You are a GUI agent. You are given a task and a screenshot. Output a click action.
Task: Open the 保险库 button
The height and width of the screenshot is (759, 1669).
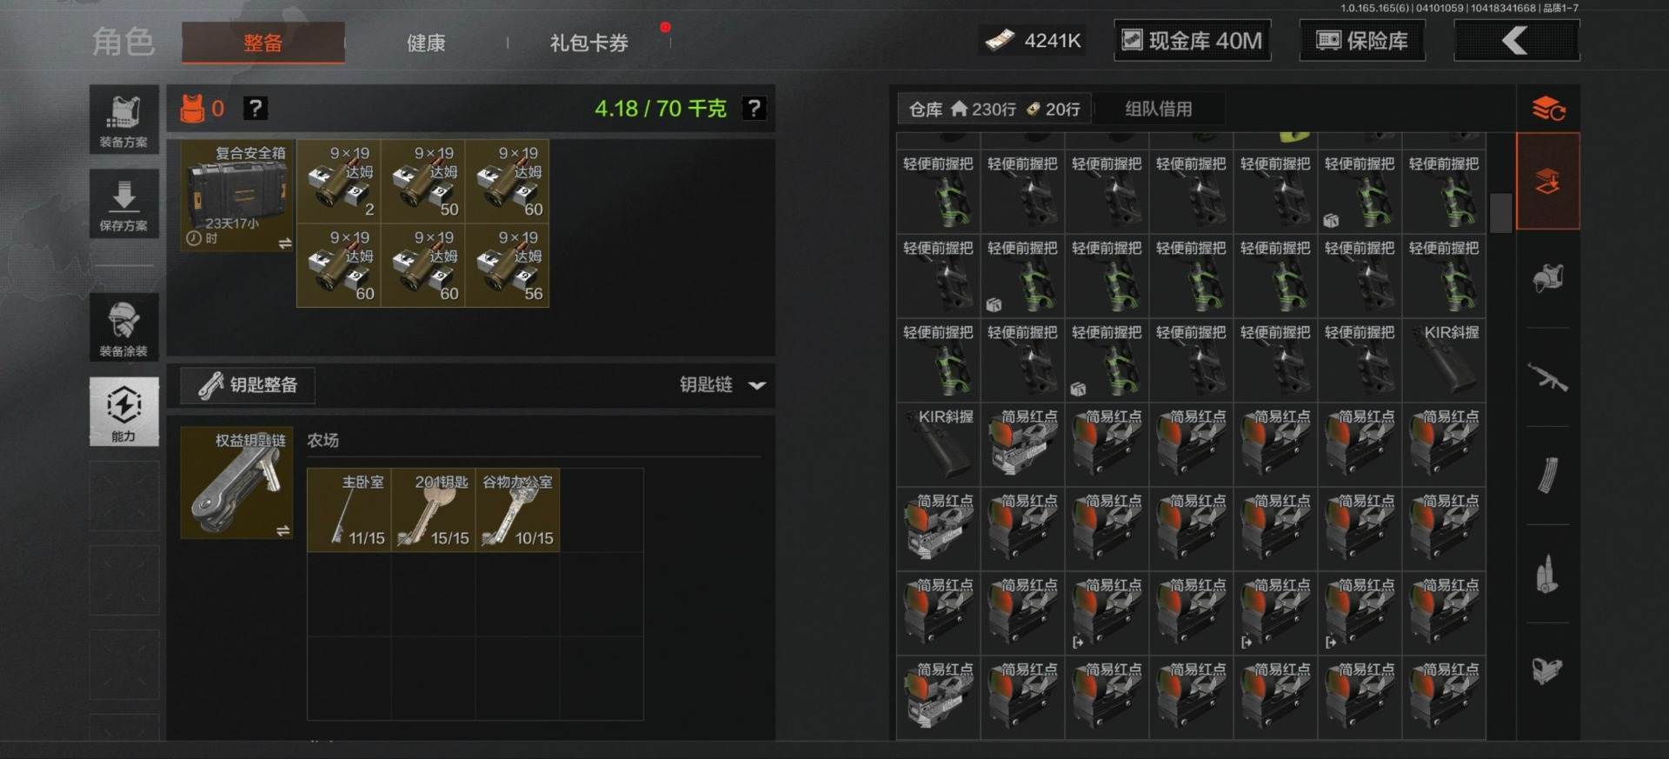1362,41
